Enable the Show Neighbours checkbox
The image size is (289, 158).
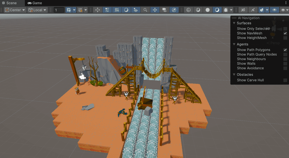(285, 59)
